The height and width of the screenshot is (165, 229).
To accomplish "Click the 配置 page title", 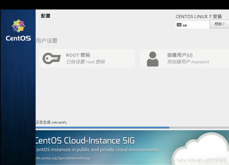I will pyautogui.click(x=45, y=16).
